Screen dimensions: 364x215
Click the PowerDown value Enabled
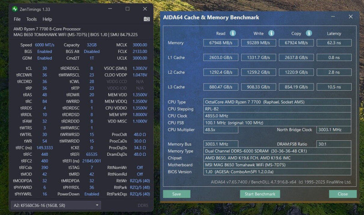[x=92, y=194]
